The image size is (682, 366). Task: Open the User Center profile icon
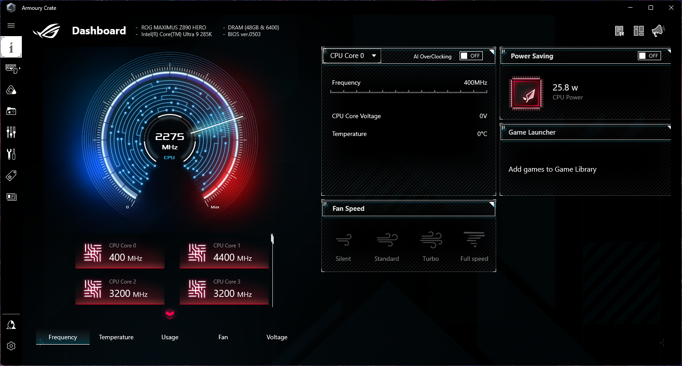pos(11,325)
